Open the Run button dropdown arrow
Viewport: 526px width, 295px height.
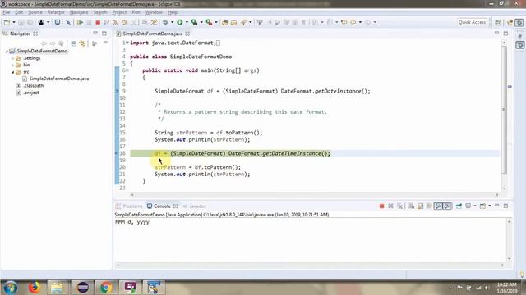(x=187, y=22)
